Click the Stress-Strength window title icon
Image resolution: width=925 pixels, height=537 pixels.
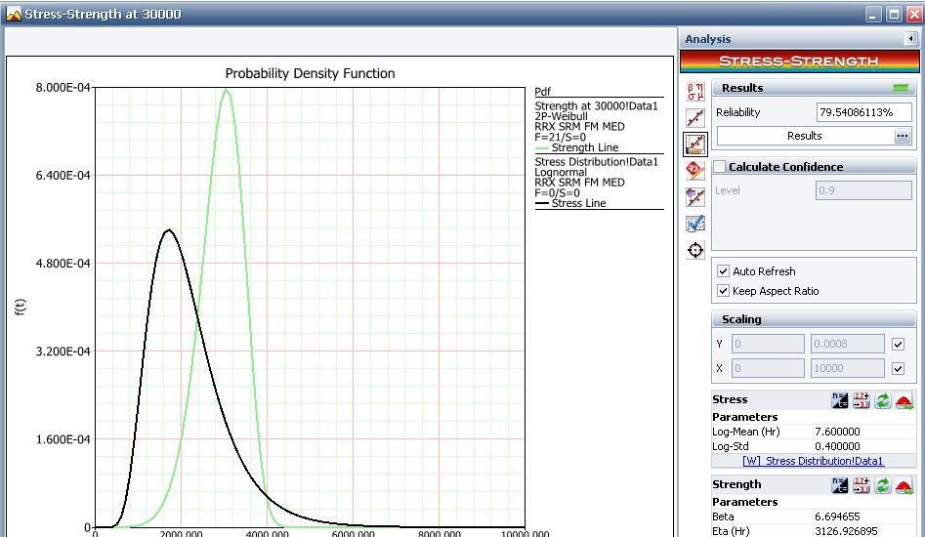pos(14,14)
